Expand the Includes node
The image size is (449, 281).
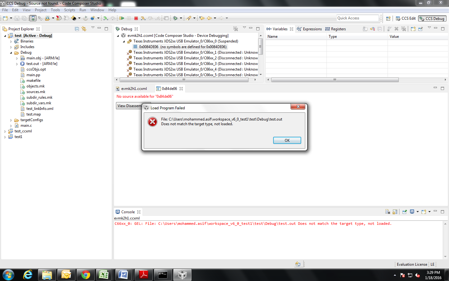click(x=11, y=47)
